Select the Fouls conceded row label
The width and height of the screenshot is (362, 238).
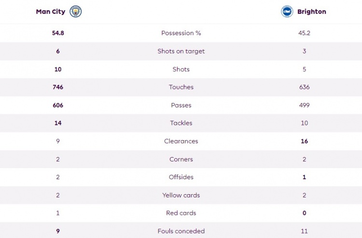[181, 231]
